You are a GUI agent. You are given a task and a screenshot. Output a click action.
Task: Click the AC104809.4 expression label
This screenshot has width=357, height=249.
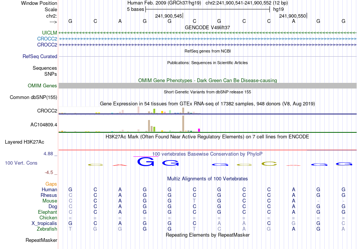(x=44, y=125)
